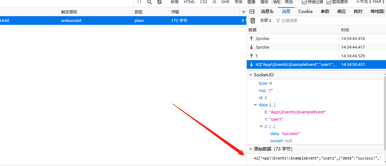Select the nsp: "/" property
This screenshot has height=166, width=386.
pyautogui.click(x=266, y=90)
